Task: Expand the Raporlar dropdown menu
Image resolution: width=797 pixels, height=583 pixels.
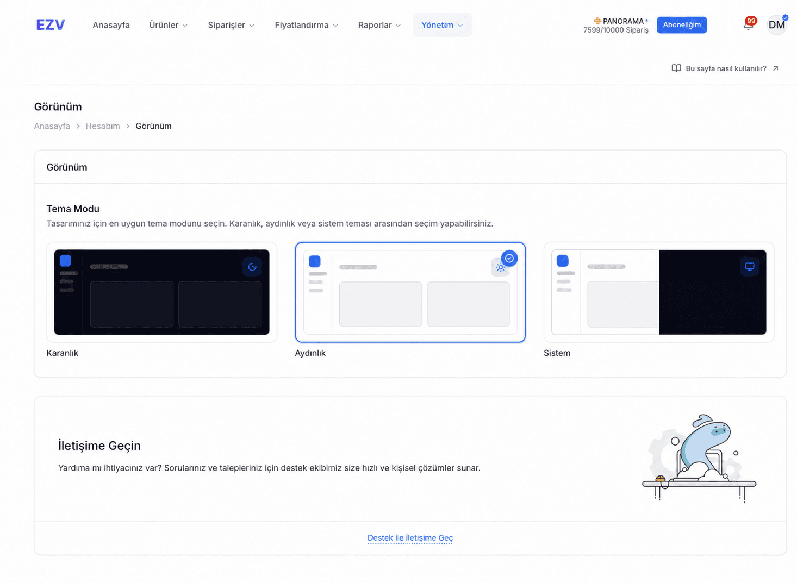Action: click(379, 25)
